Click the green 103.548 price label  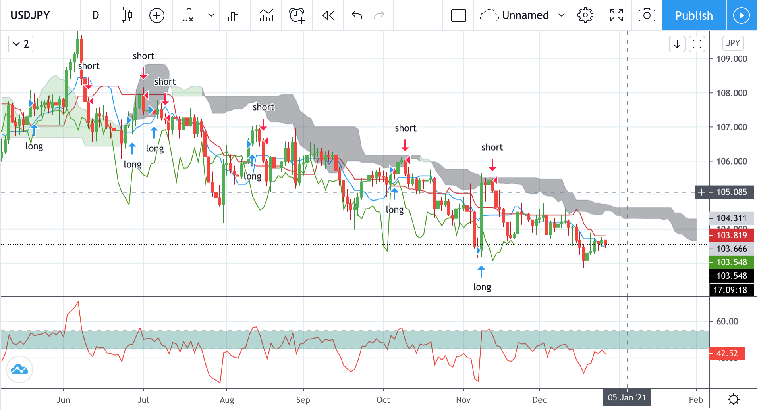732,262
